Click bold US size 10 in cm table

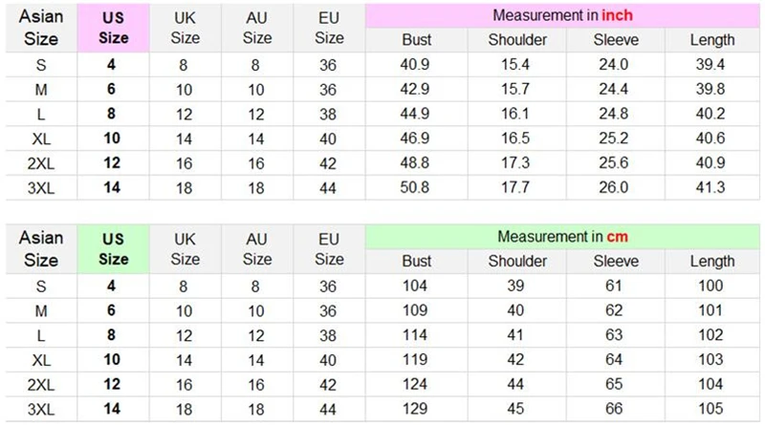pos(112,360)
